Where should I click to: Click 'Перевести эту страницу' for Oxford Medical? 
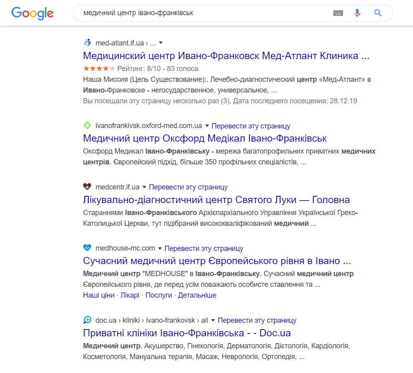[251, 126]
